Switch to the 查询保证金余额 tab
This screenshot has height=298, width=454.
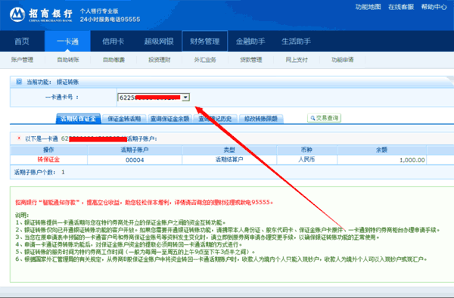coord(170,119)
